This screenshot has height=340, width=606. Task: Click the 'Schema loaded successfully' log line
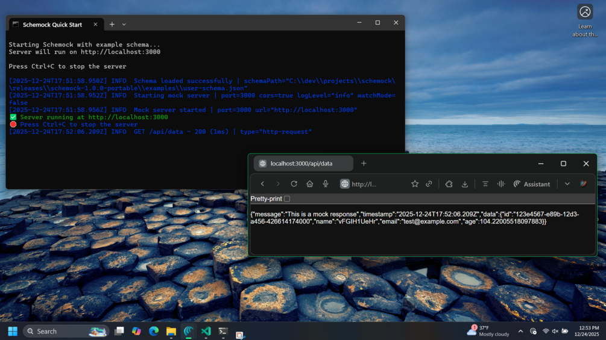click(202, 84)
